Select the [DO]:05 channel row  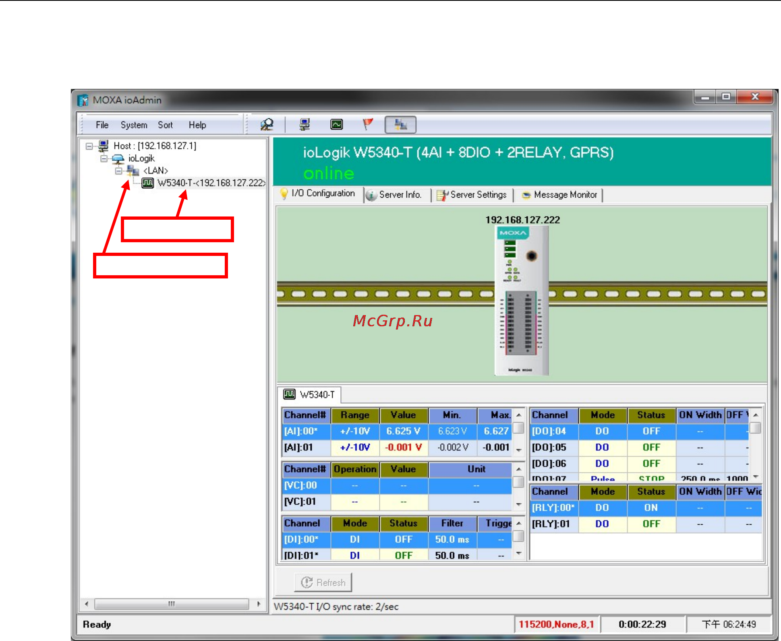click(x=639, y=447)
